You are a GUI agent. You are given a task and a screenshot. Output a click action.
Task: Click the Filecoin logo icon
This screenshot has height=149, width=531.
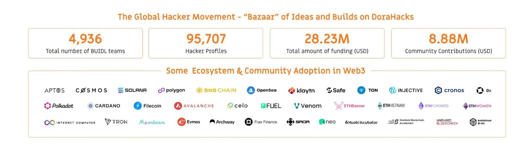(138, 106)
